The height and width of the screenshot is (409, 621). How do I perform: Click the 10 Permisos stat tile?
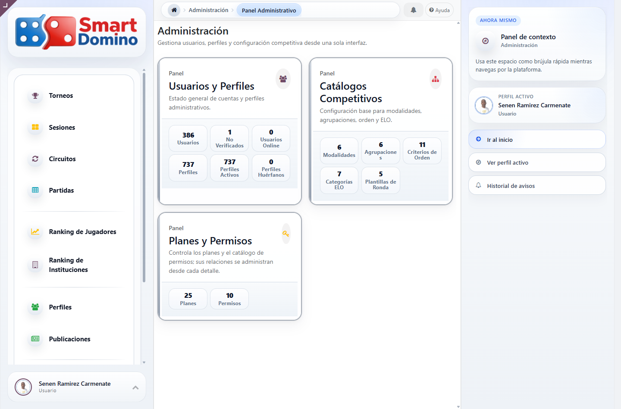point(229,299)
